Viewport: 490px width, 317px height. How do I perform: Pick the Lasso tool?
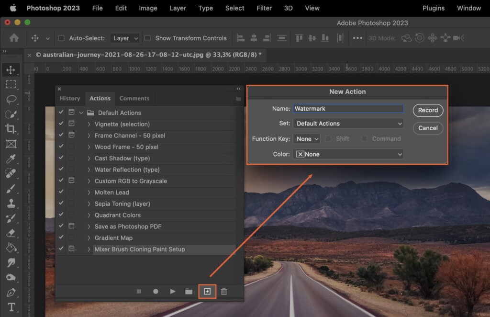[x=11, y=100]
